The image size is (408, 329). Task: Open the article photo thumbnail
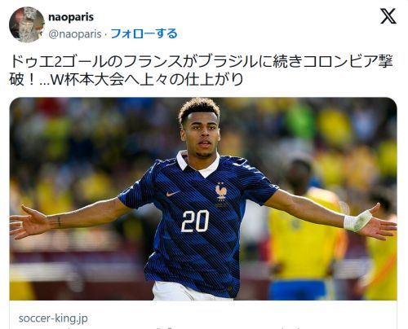pyautogui.click(x=203, y=199)
